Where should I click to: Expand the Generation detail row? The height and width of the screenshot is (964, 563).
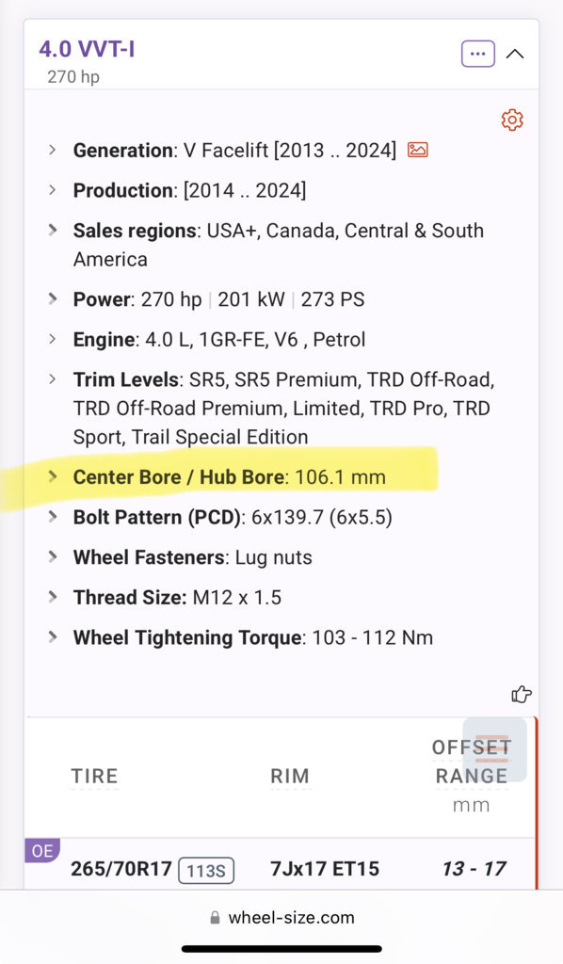[x=52, y=150]
